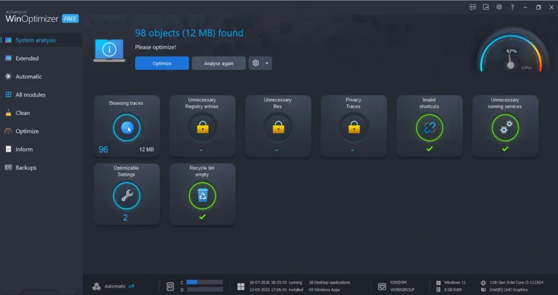Screen dimensions: 558x295
Task: Click the CPU chip icon beside Intel Core
Action: point(483,282)
